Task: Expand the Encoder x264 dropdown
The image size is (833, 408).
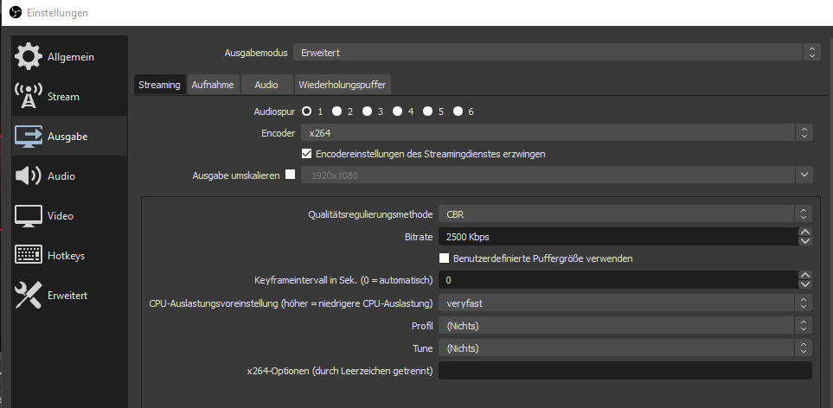Action: point(556,133)
